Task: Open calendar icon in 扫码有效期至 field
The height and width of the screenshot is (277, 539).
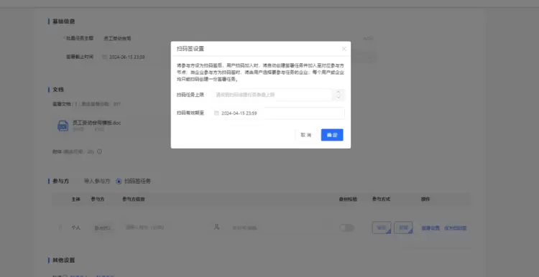Action: coord(216,113)
